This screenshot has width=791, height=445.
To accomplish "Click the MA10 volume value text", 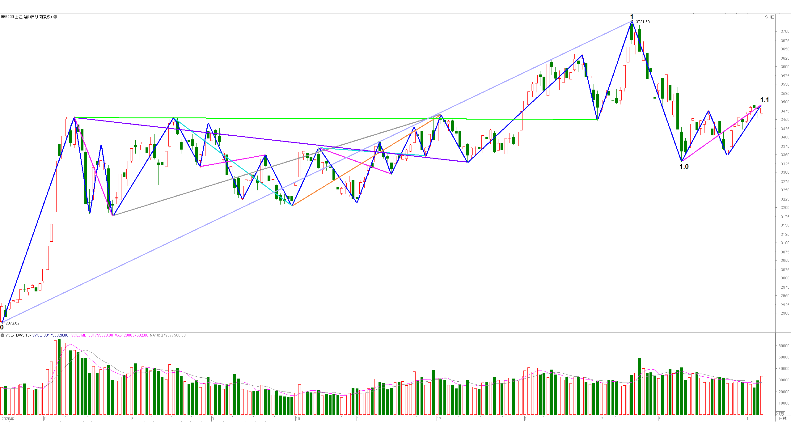I will (168, 335).
